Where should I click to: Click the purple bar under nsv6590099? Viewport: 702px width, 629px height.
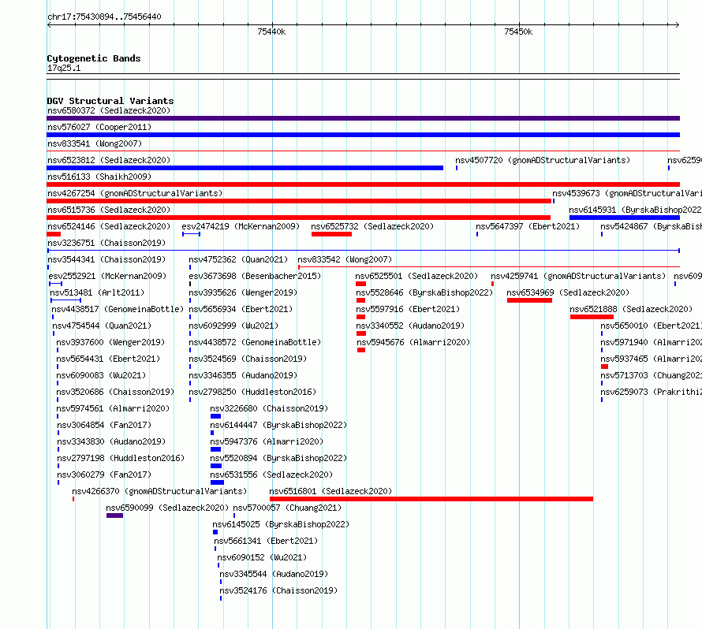(114, 515)
